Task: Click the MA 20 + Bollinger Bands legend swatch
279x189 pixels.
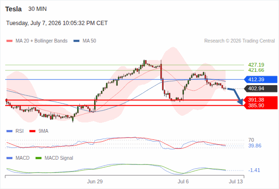Action: coord(9,41)
